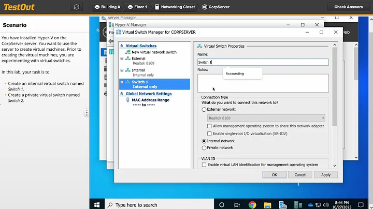Select the Internal network radio button

[204, 141]
